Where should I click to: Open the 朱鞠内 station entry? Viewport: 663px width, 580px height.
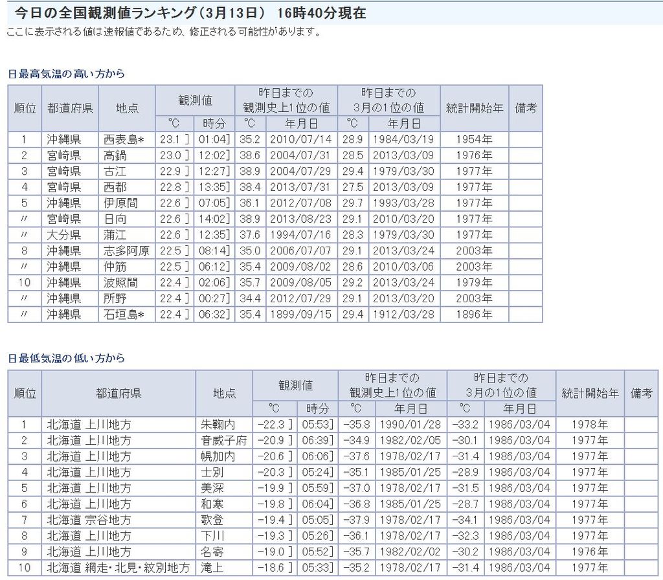click(x=217, y=425)
